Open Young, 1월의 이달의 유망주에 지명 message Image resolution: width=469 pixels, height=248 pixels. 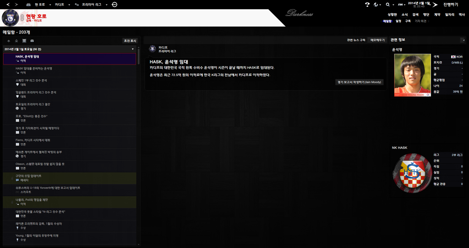70,238
